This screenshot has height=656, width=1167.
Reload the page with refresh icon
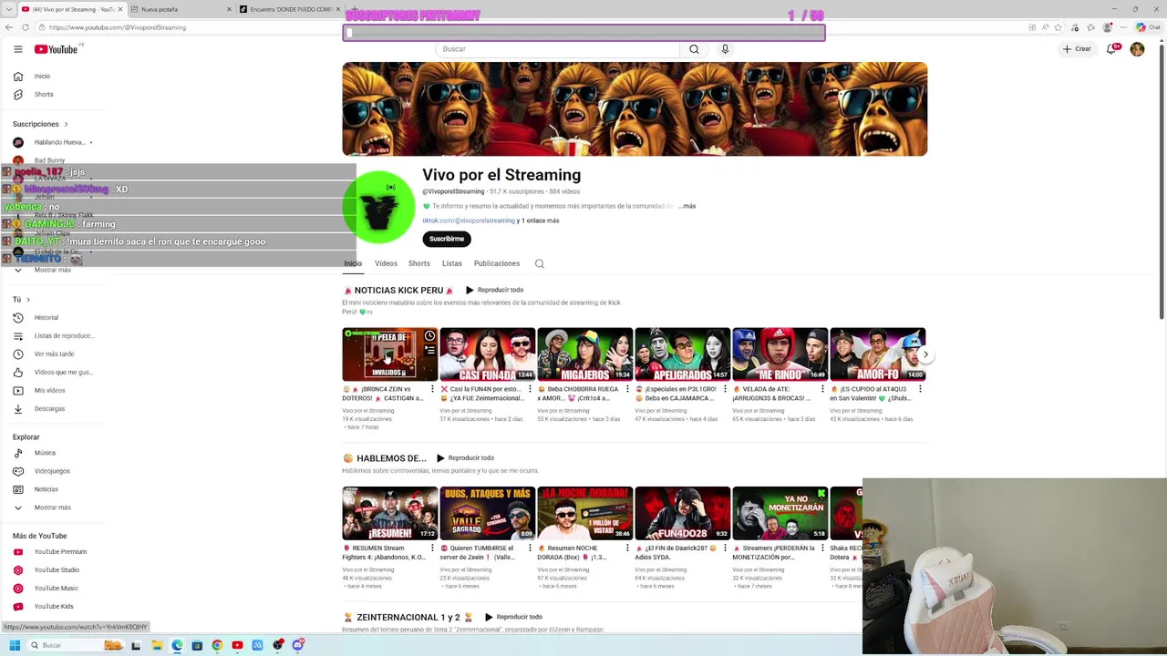tap(25, 27)
